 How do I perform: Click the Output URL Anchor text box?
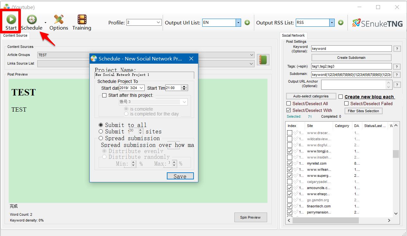click(354, 85)
